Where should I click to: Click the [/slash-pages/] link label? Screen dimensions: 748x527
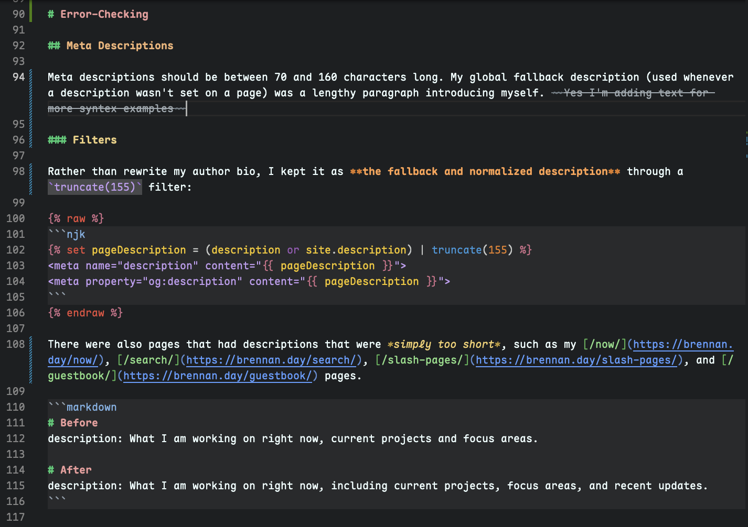point(422,360)
